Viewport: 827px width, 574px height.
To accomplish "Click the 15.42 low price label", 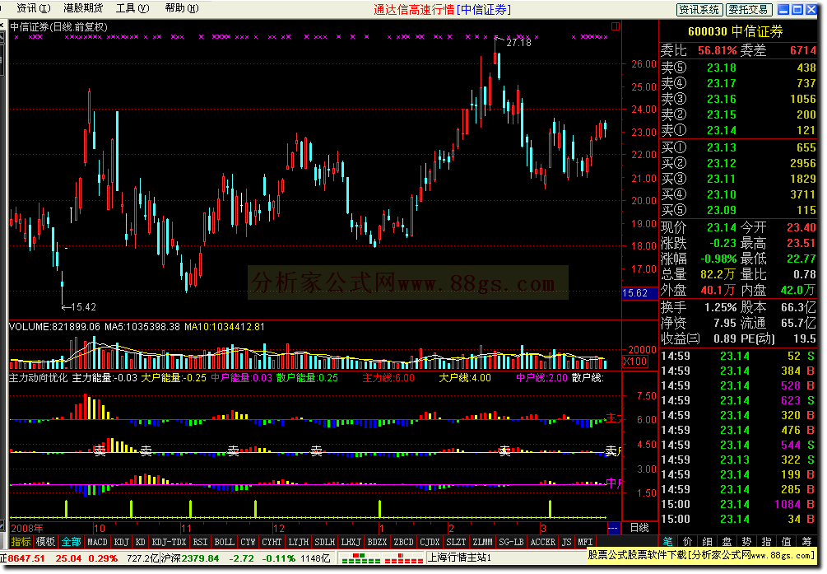I will (83, 307).
